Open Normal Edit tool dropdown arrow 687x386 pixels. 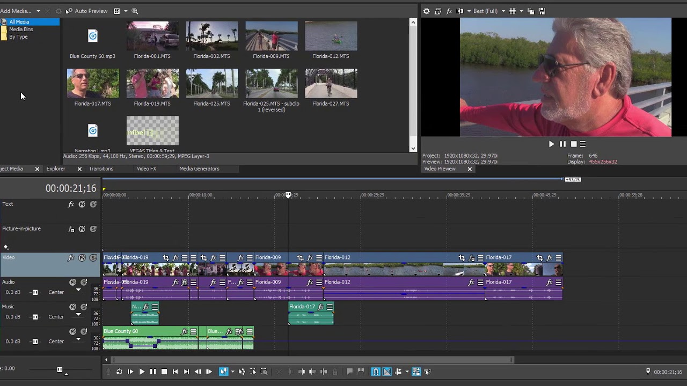tap(232, 372)
